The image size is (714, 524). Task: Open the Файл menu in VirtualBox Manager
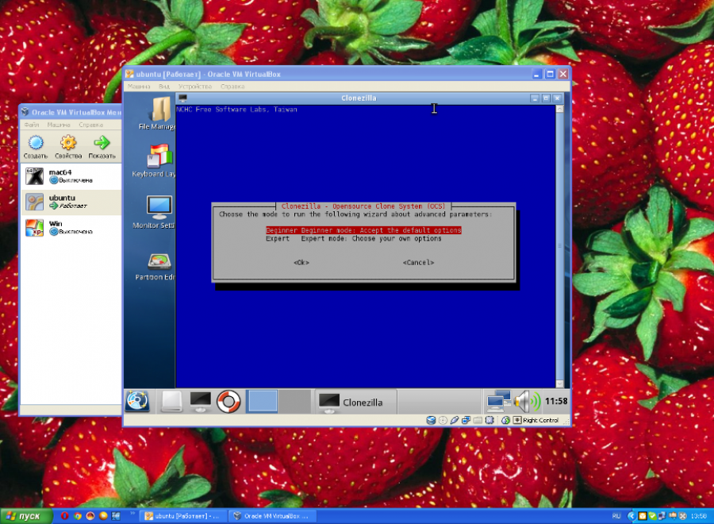point(32,125)
